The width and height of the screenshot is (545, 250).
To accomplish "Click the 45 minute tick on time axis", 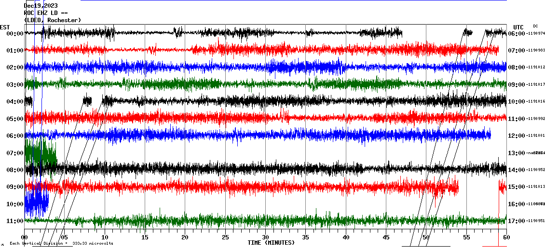I will 386,237.
